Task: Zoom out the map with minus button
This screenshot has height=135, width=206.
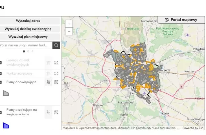Action: [x=69, y=31]
